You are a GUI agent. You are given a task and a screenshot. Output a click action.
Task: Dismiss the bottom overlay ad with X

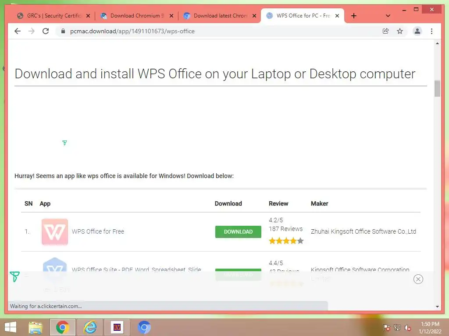pos(418,279)
